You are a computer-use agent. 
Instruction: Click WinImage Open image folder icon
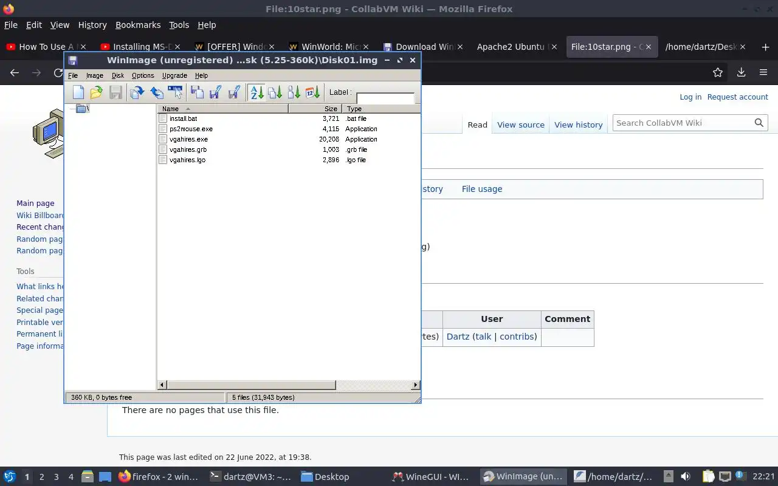96,92
